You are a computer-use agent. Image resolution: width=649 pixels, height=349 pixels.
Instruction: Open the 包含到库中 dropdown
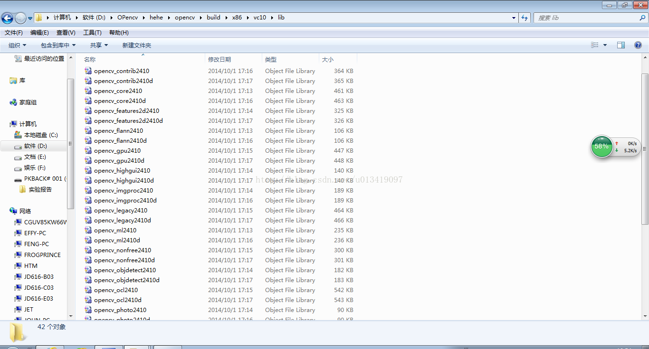58,45
